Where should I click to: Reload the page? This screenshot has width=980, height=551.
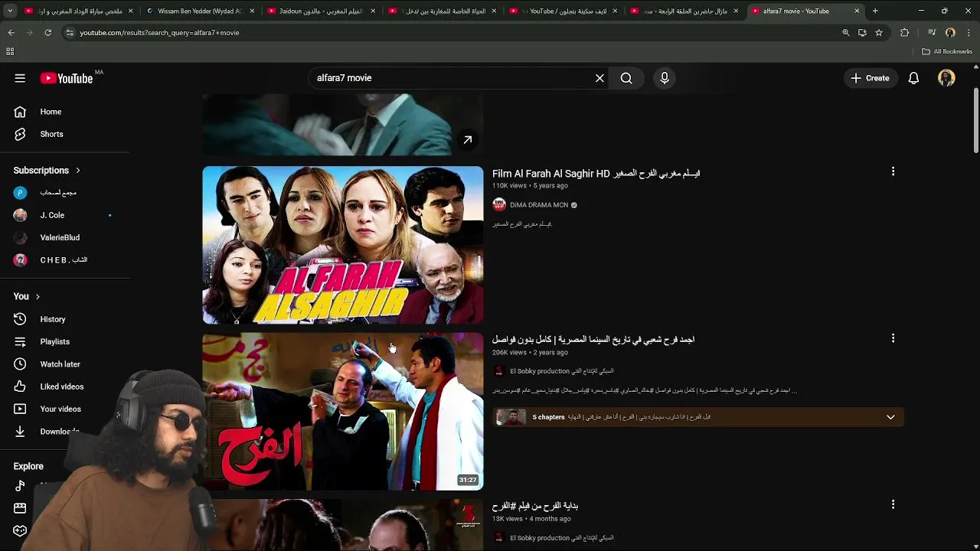(x=47, y=33)
